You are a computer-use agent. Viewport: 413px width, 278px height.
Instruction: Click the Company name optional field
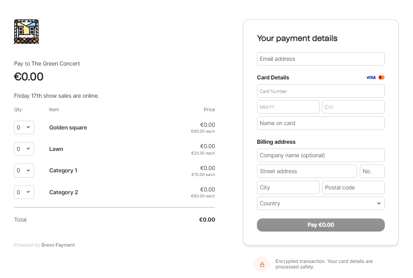(320, 155)
